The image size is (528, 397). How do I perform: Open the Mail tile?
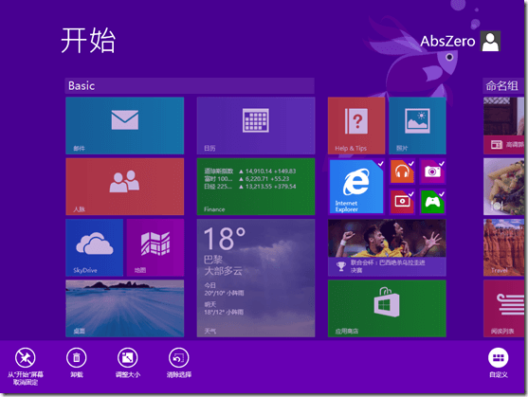(124, 126)
